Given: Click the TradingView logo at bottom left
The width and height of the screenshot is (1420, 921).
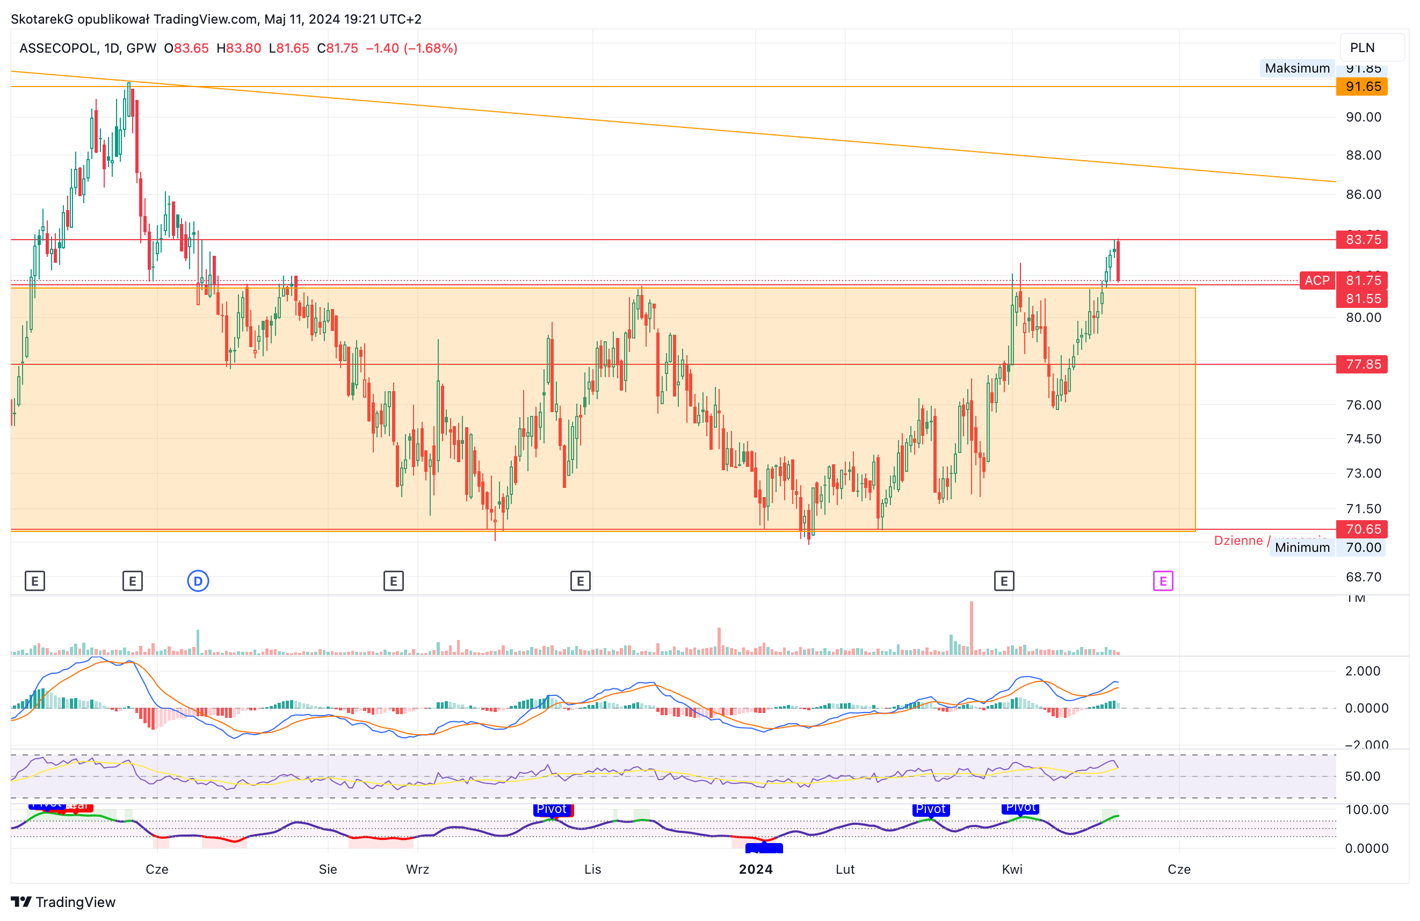Looking at the screenshot, I should [63, 902].
